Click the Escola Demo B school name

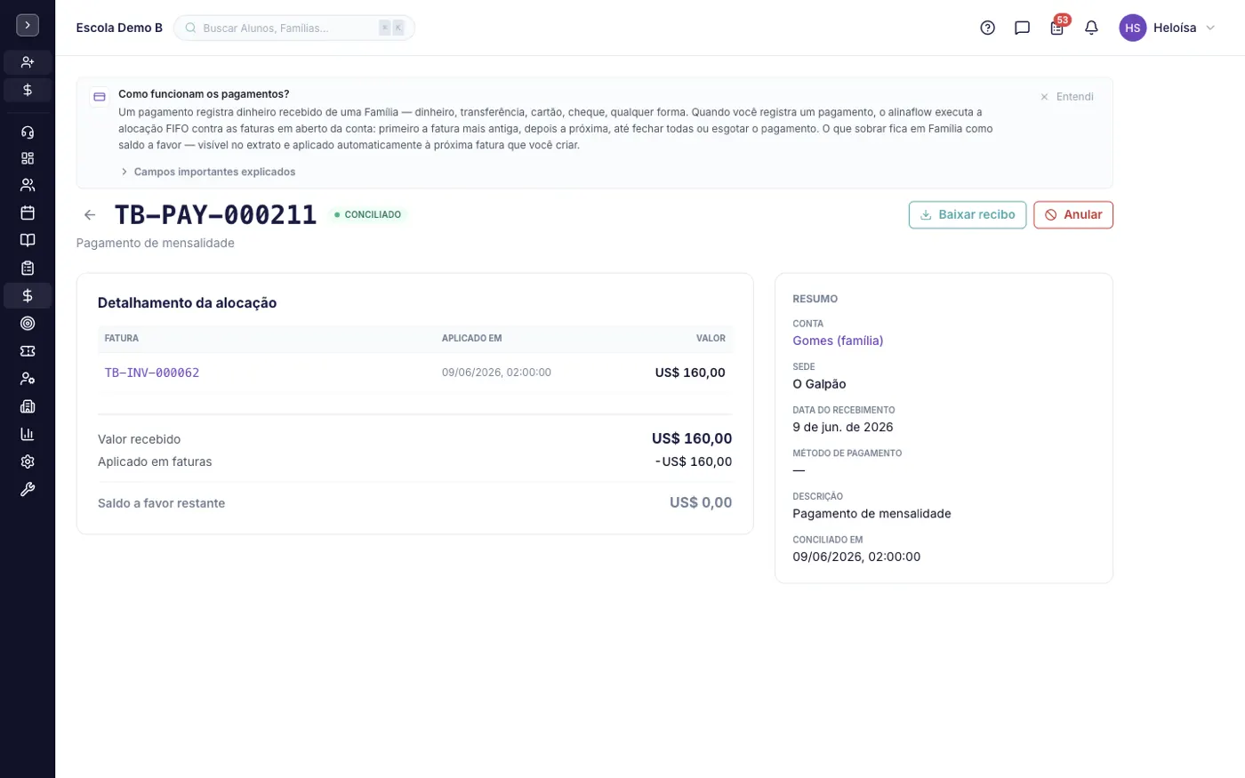[x=119, y=28]
